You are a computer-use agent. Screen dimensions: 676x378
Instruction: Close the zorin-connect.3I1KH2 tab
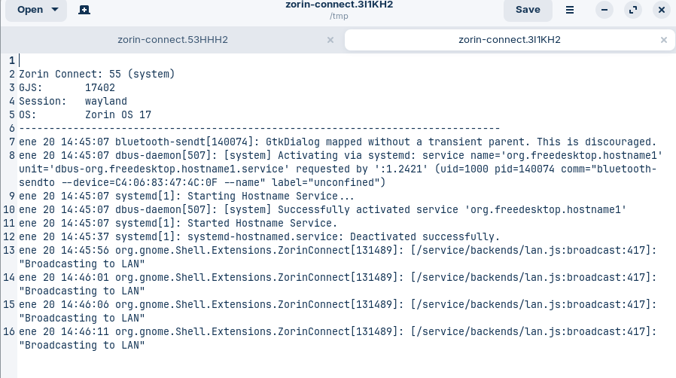point(663,40)
